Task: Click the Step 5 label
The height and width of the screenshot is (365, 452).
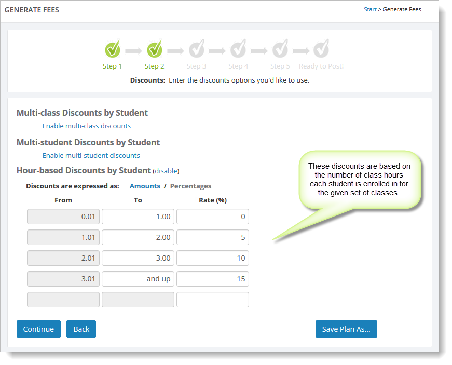Action: click(280, 66)
